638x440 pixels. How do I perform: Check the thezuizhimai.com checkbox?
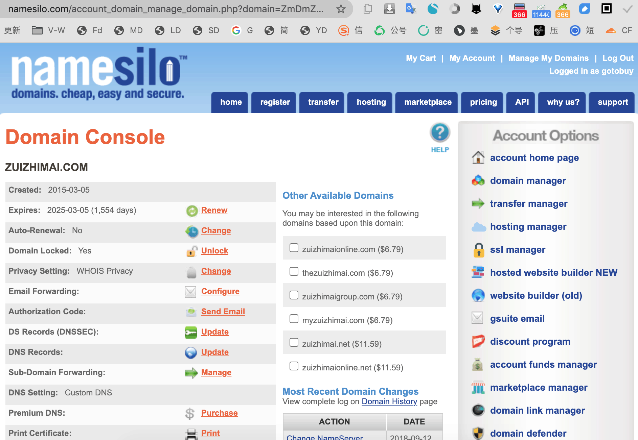tap(294, 271)
